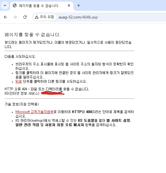Click the 기술 정보(지원 인력용) heading
Screen dimensions: 166x173
[22, 104]
